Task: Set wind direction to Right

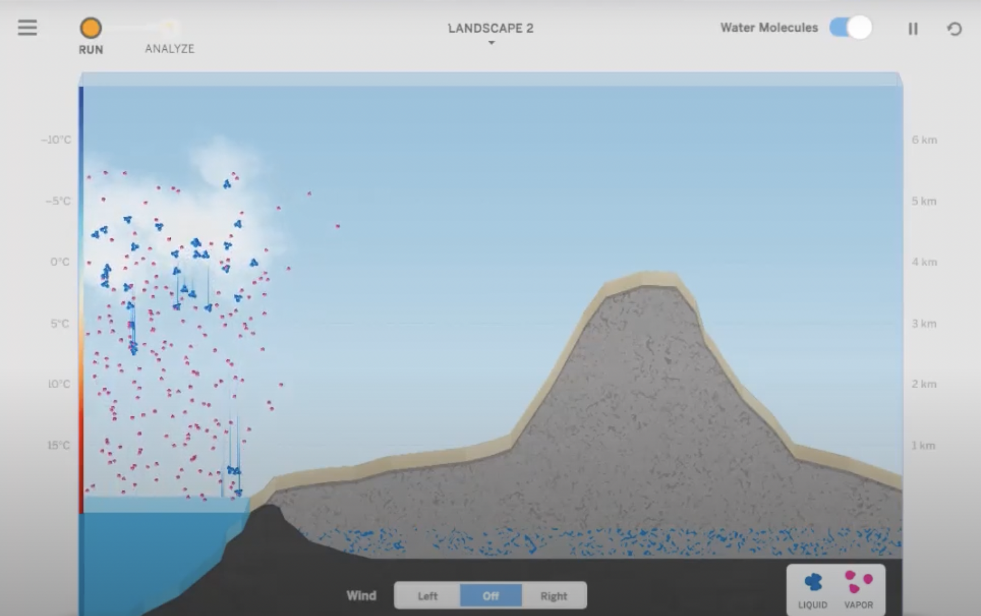Action: [x=554, y=596]
